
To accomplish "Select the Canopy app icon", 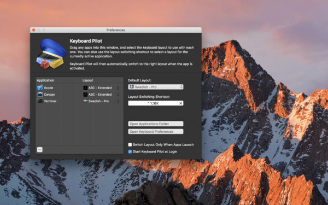I will coord(40,95).
